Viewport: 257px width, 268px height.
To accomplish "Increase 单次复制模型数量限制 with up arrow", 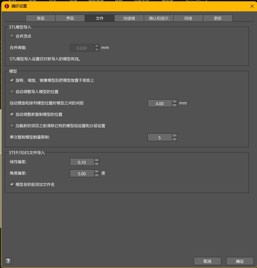I will click(x=174, y=136).
